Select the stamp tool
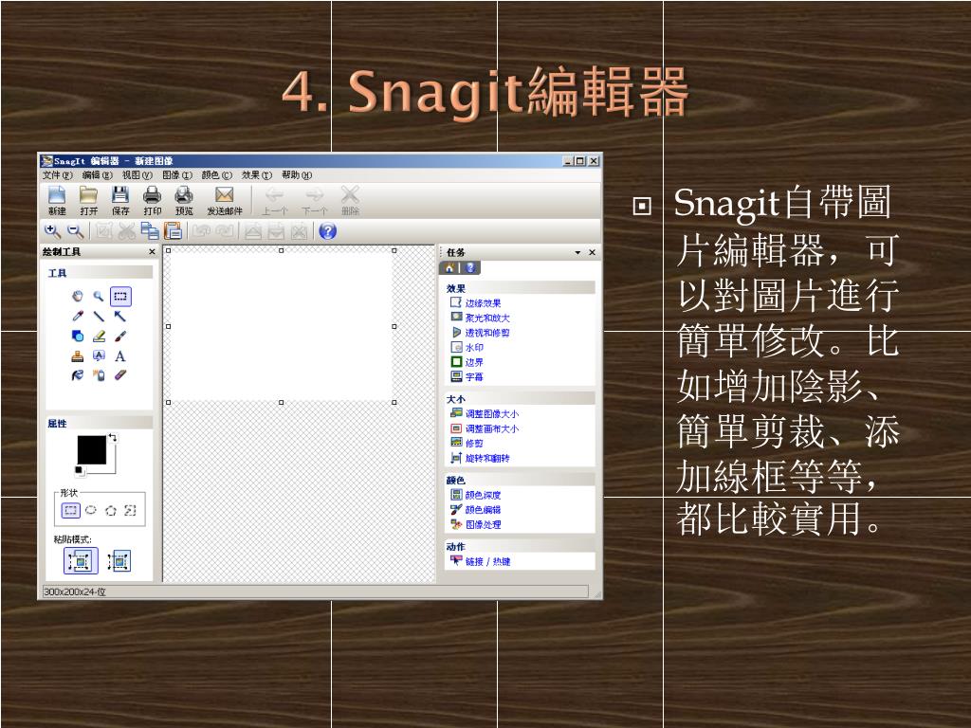971x728 pixels. (78, 356)
